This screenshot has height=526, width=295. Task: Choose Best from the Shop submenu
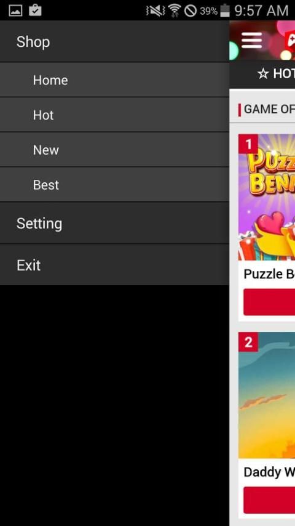[114, 185]
